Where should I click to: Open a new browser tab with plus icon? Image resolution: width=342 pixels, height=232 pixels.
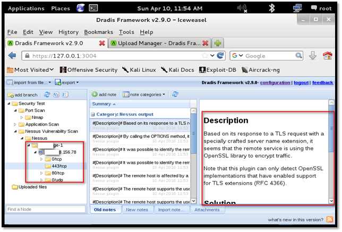tap(218, 42)
